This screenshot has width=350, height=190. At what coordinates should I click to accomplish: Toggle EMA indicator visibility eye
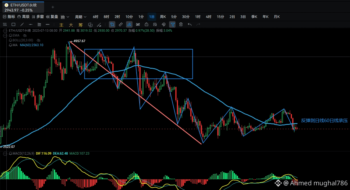25,35
